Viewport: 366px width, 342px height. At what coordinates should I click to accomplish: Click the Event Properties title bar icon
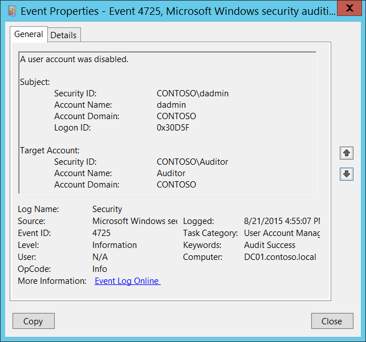[x=11, y=10]
